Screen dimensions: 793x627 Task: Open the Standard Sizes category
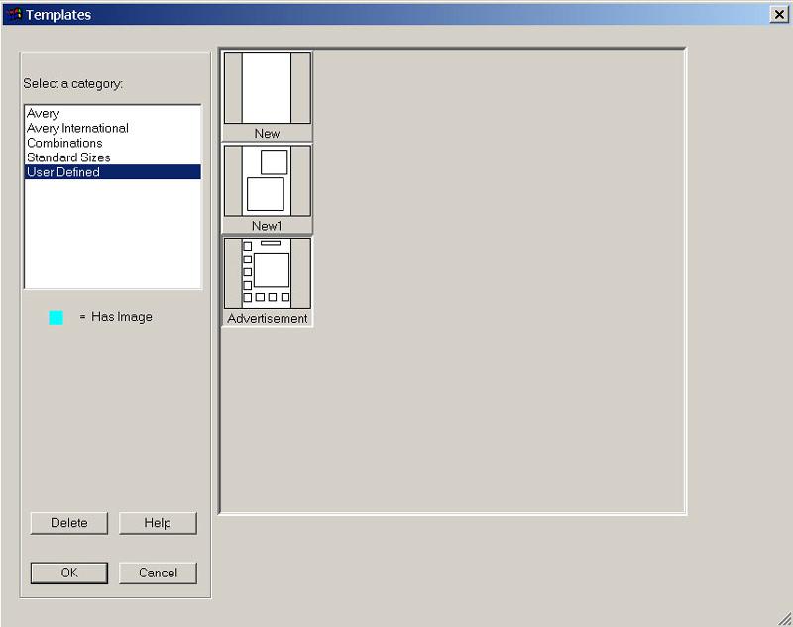click(68, 157)
